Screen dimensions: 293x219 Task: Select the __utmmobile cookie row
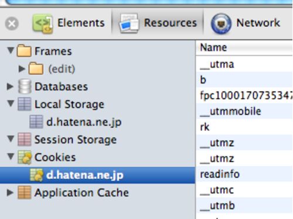(244, 111)
